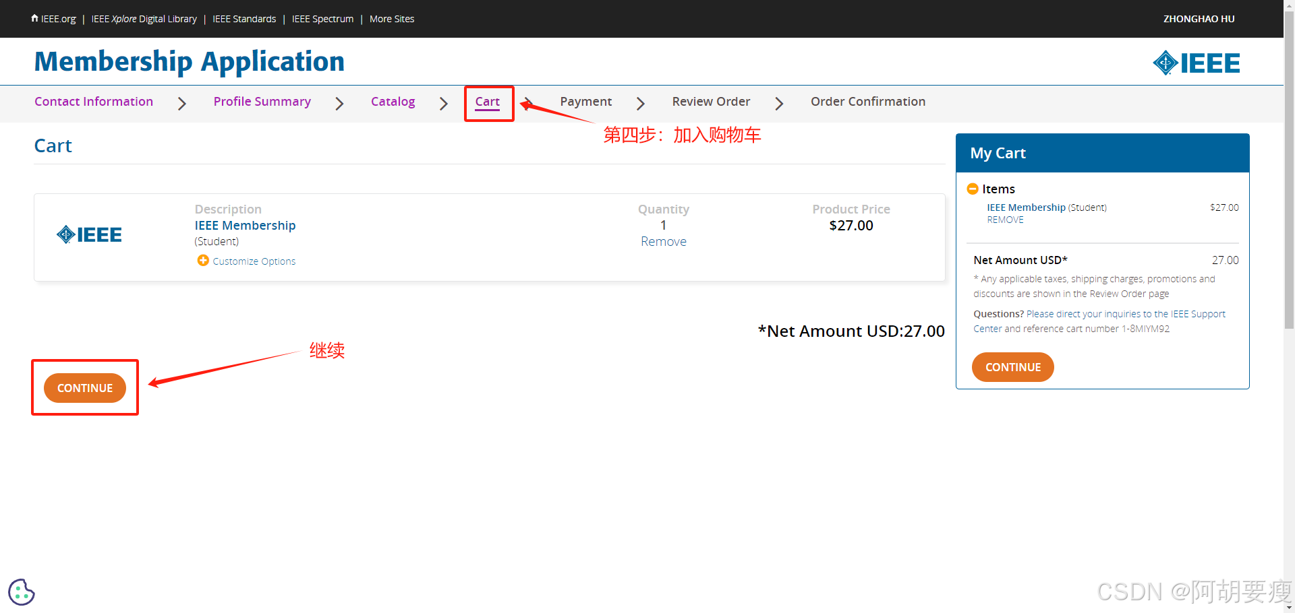Image resolution: width=1295 pixels, height=613 pixels.
Task: Click Remove under Quantity
Action: coord(663,241)
